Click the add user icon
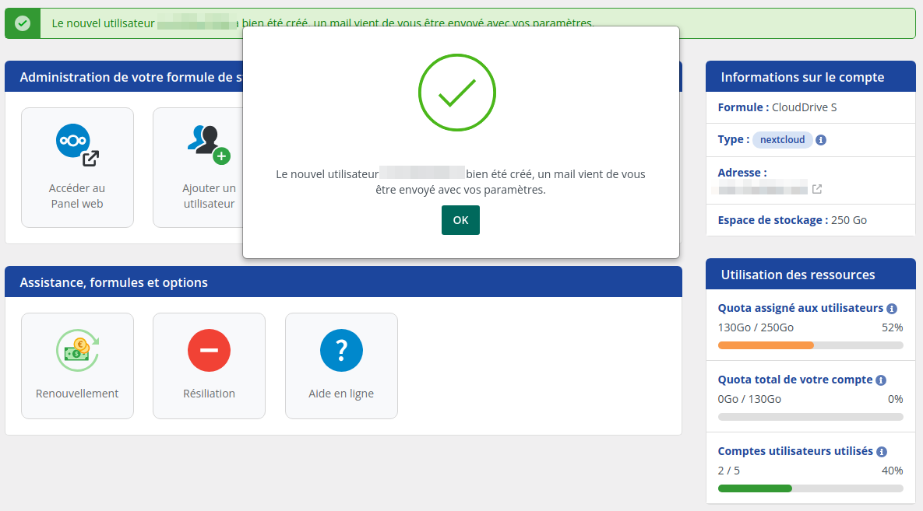 click(x=209, y=144)
